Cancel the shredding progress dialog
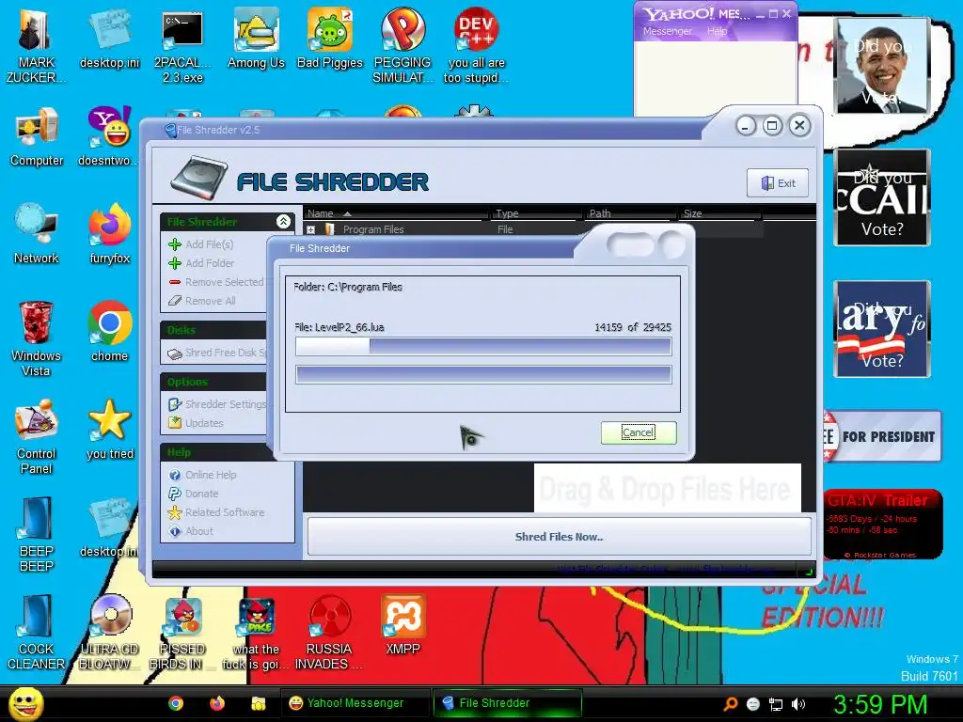Image resolution: width=963 pixels, height=722 pixels. (639, 432)
